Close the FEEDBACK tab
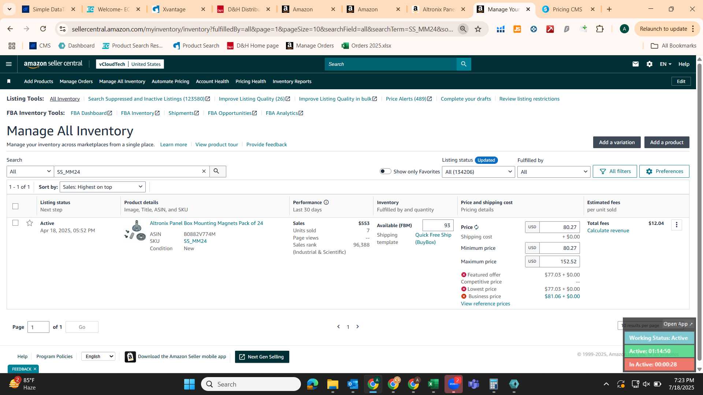This screenshot has height=395, width=703. (35, 369)
